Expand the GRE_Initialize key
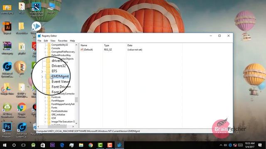This screenshot has height=149, width=266. (x=45, y=115)
